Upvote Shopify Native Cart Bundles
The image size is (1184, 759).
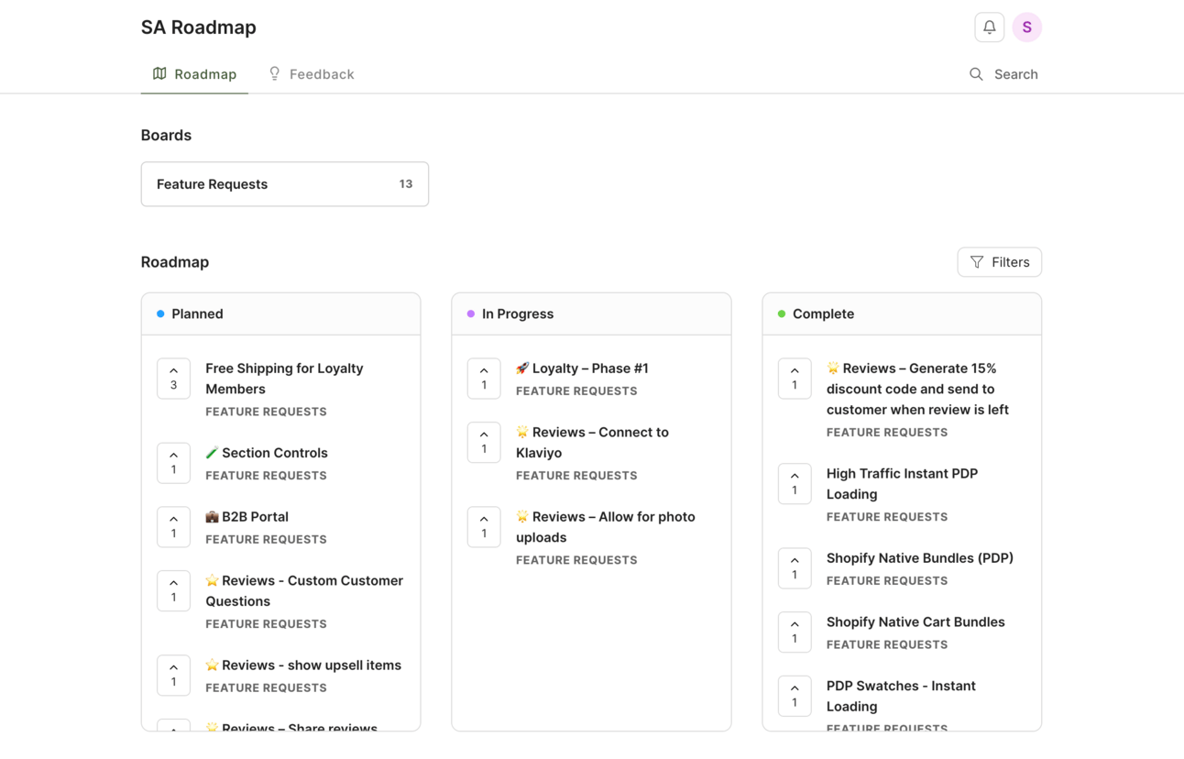tap(795, 632)
